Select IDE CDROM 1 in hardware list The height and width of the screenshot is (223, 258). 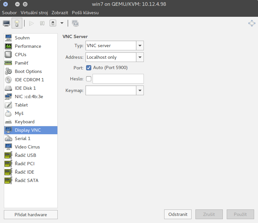pos(29,80)
